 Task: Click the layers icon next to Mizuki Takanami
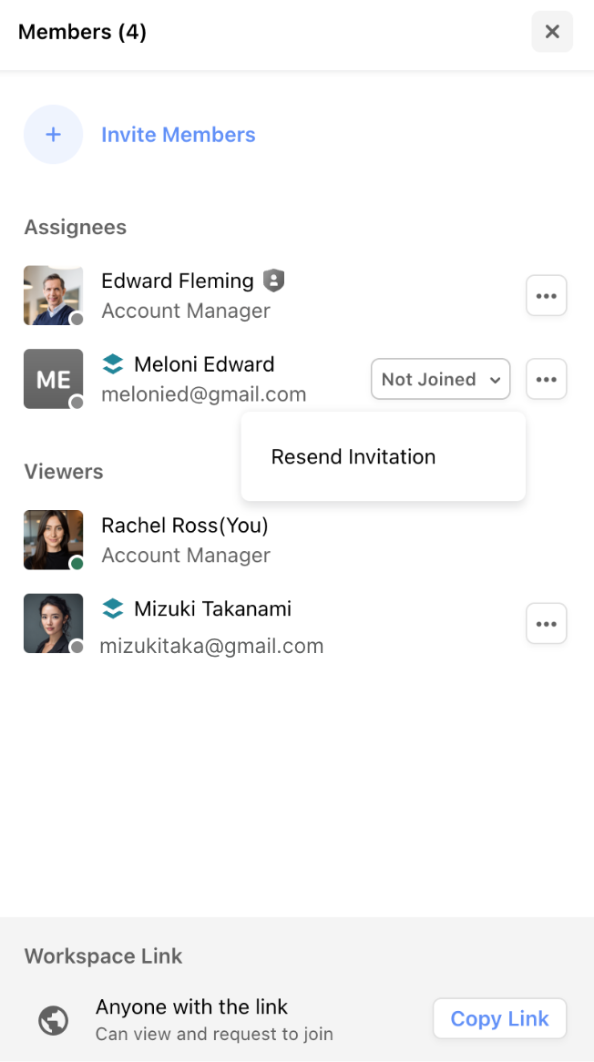[113, 608]
